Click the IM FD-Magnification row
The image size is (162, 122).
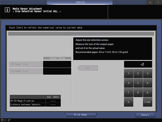pos(35,101)
